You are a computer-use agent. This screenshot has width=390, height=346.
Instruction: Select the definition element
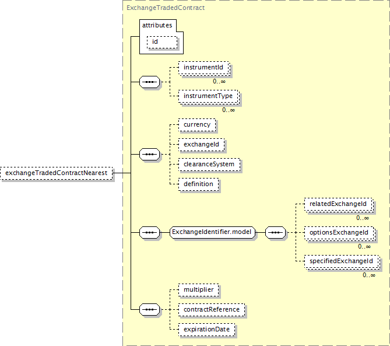199,184
